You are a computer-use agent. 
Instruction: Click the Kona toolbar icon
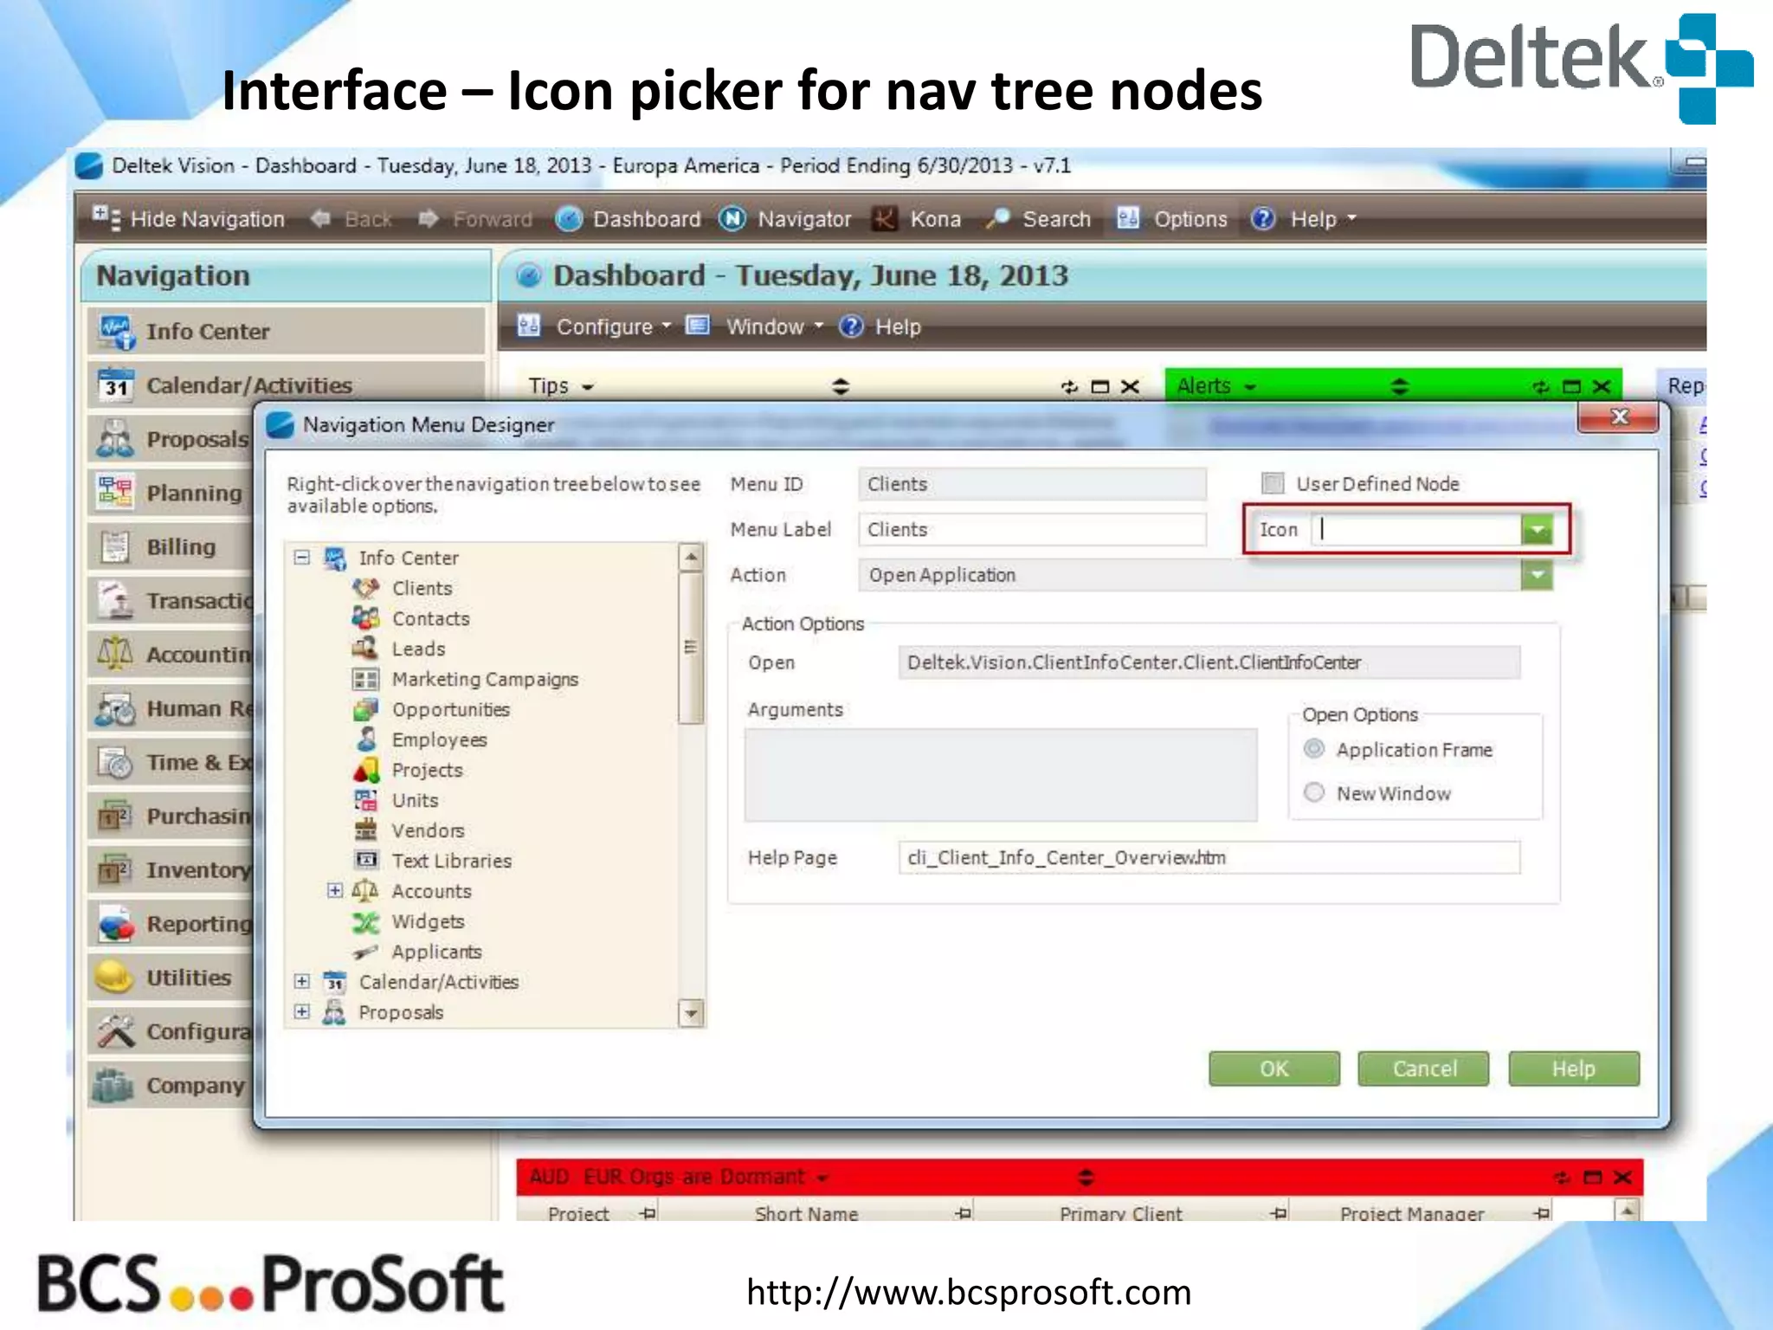[x=884, y=219]
